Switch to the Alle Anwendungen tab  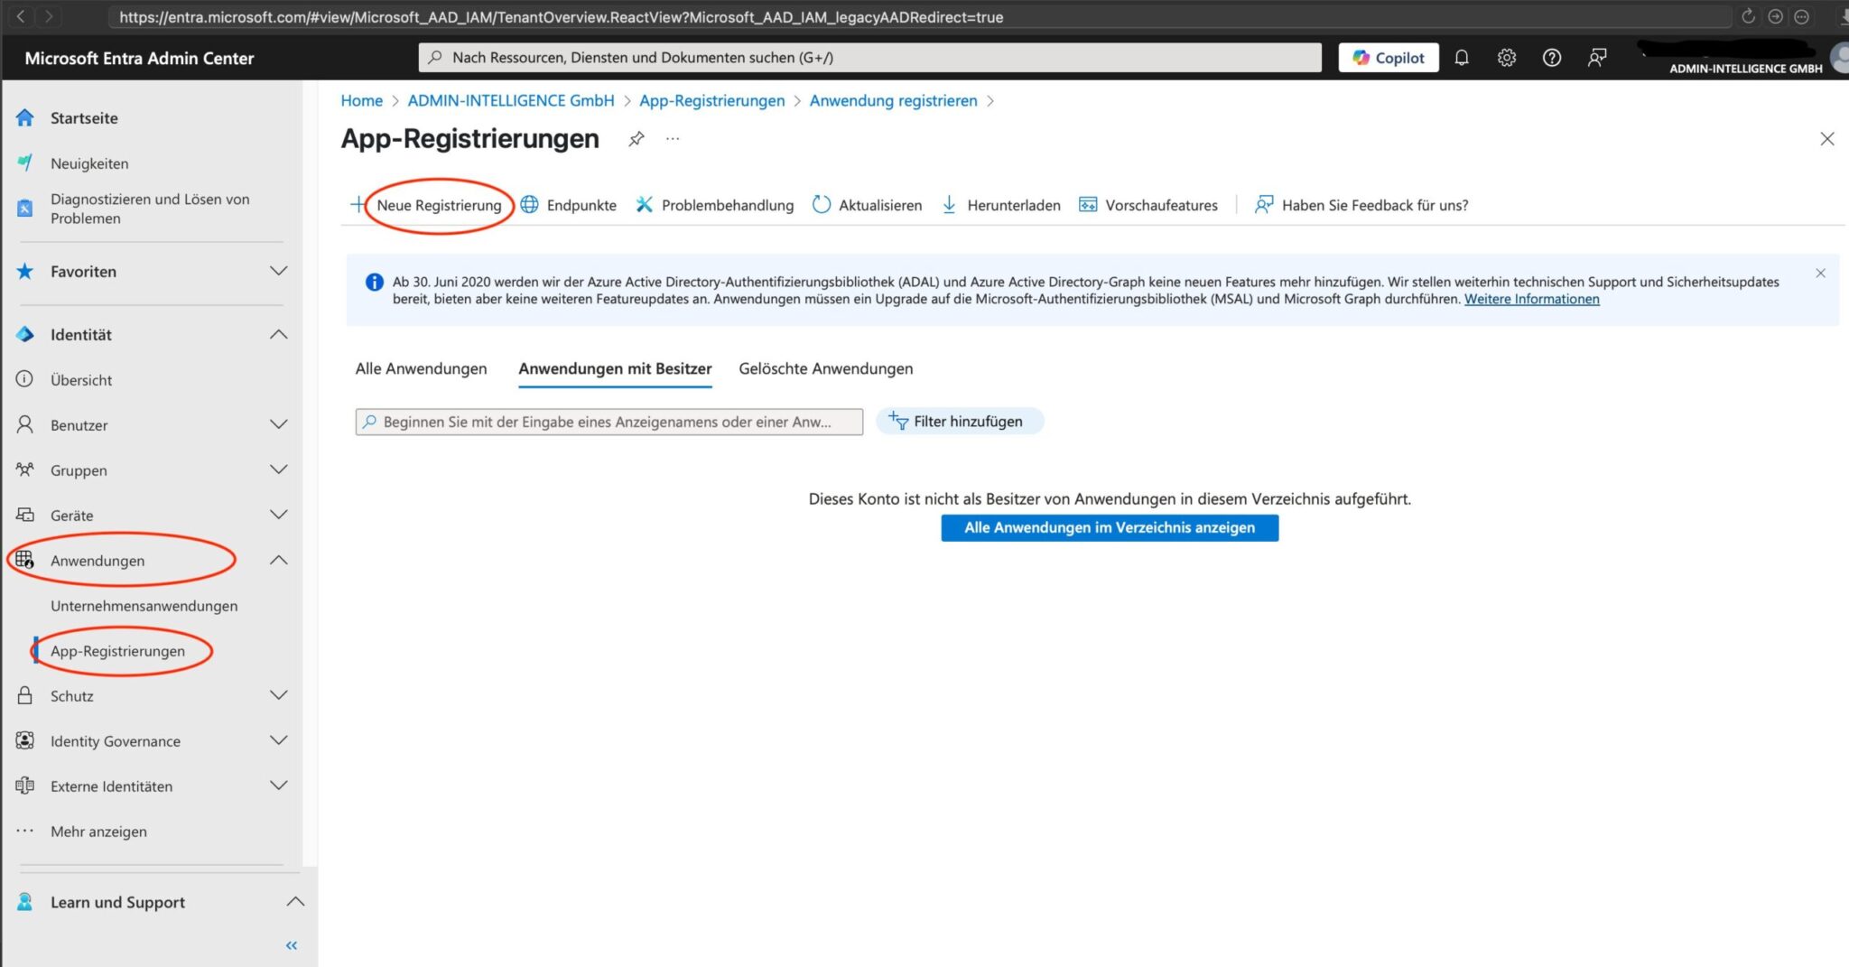(421, 368)
